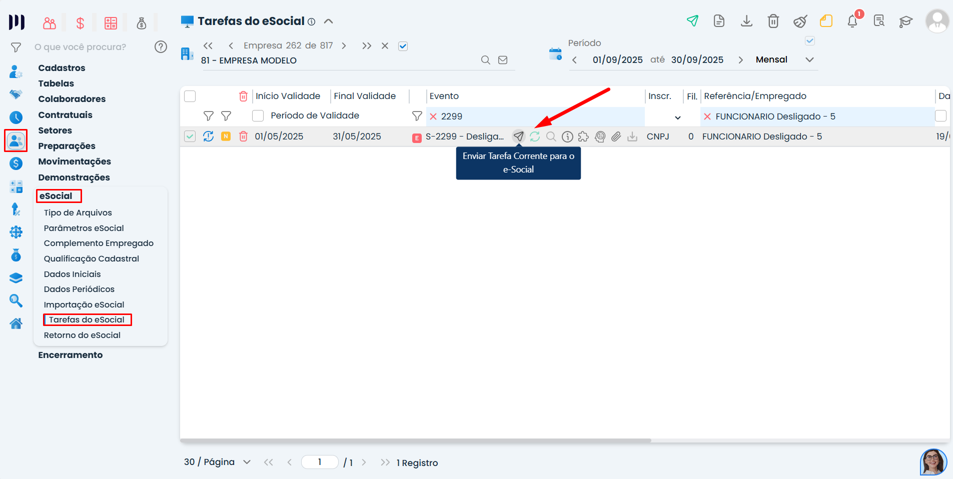Click the red trash icon in table header

[x=243, y=96]
